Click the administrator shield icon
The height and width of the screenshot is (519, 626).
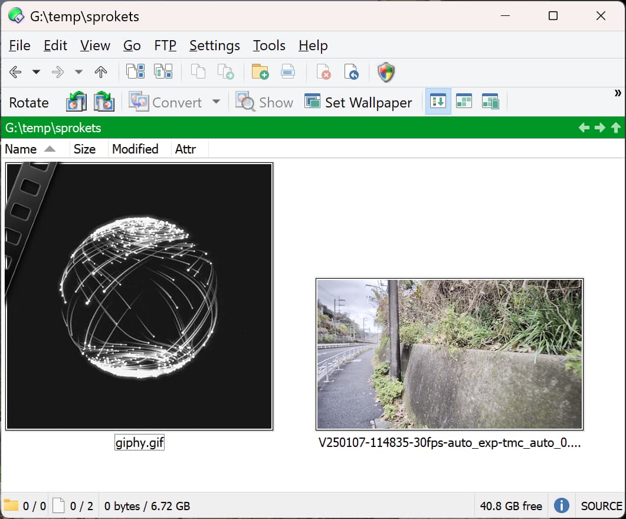click(x=386, y=72)
